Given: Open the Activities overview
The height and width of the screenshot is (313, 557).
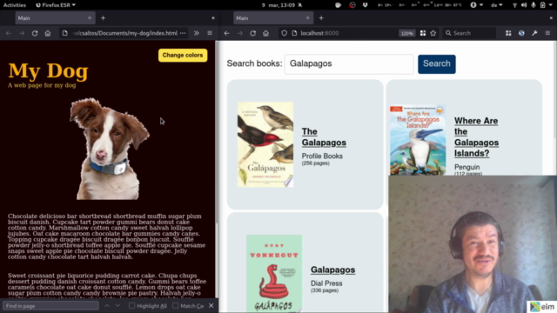Looking at the screenshot, I should 15,5.
